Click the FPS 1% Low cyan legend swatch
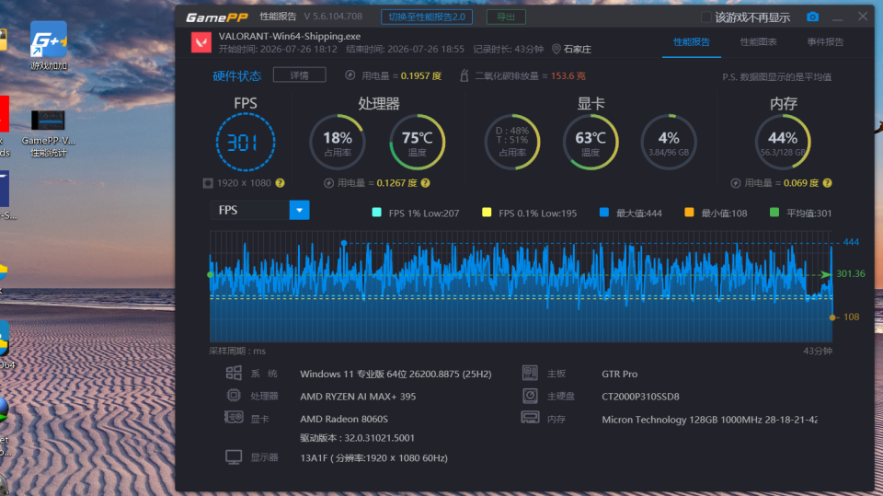Image resolution: width=883 pixels, height=496 pixels. pyautogui.click(x=377, y=213)
